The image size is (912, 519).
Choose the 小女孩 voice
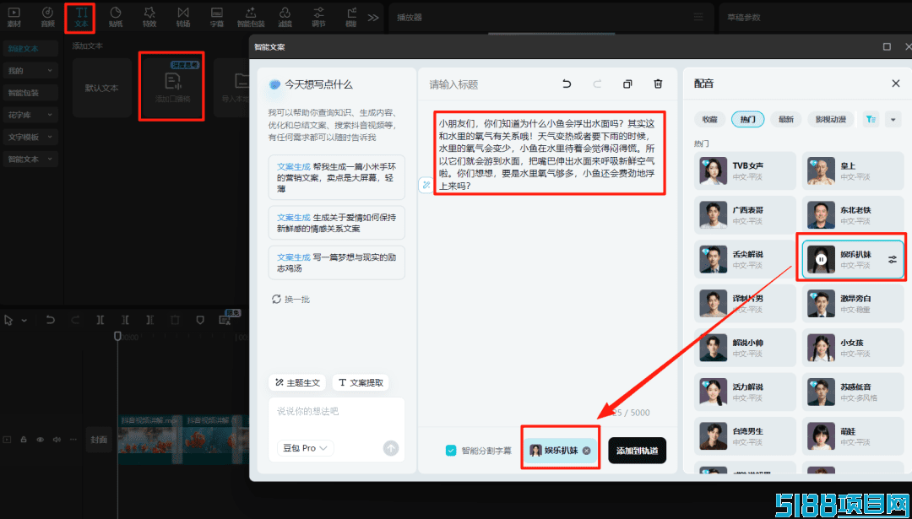click(x=854, y=348)
